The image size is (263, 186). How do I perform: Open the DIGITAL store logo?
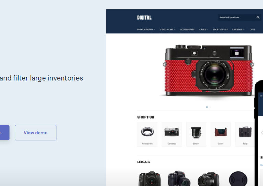[144, 17]
